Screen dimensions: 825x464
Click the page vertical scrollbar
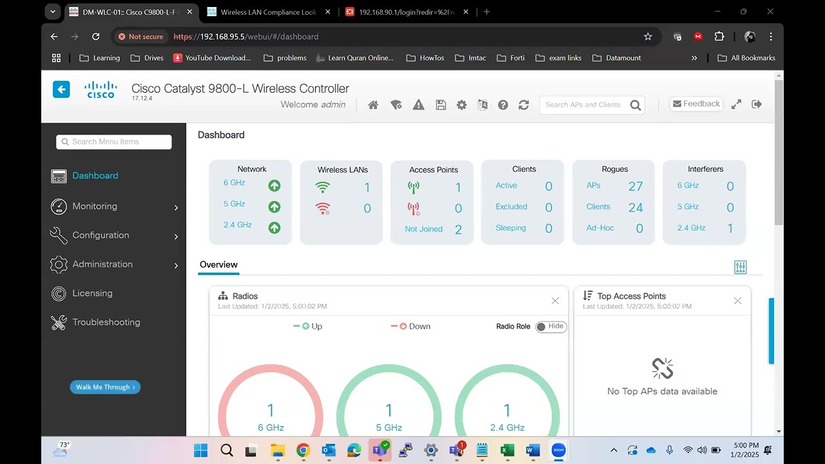pos(779,151)
